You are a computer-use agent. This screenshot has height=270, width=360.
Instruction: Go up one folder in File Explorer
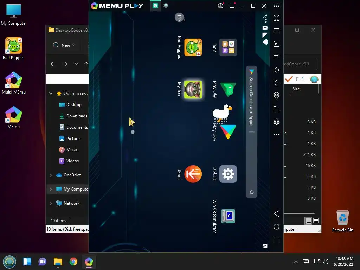(86, 64)
